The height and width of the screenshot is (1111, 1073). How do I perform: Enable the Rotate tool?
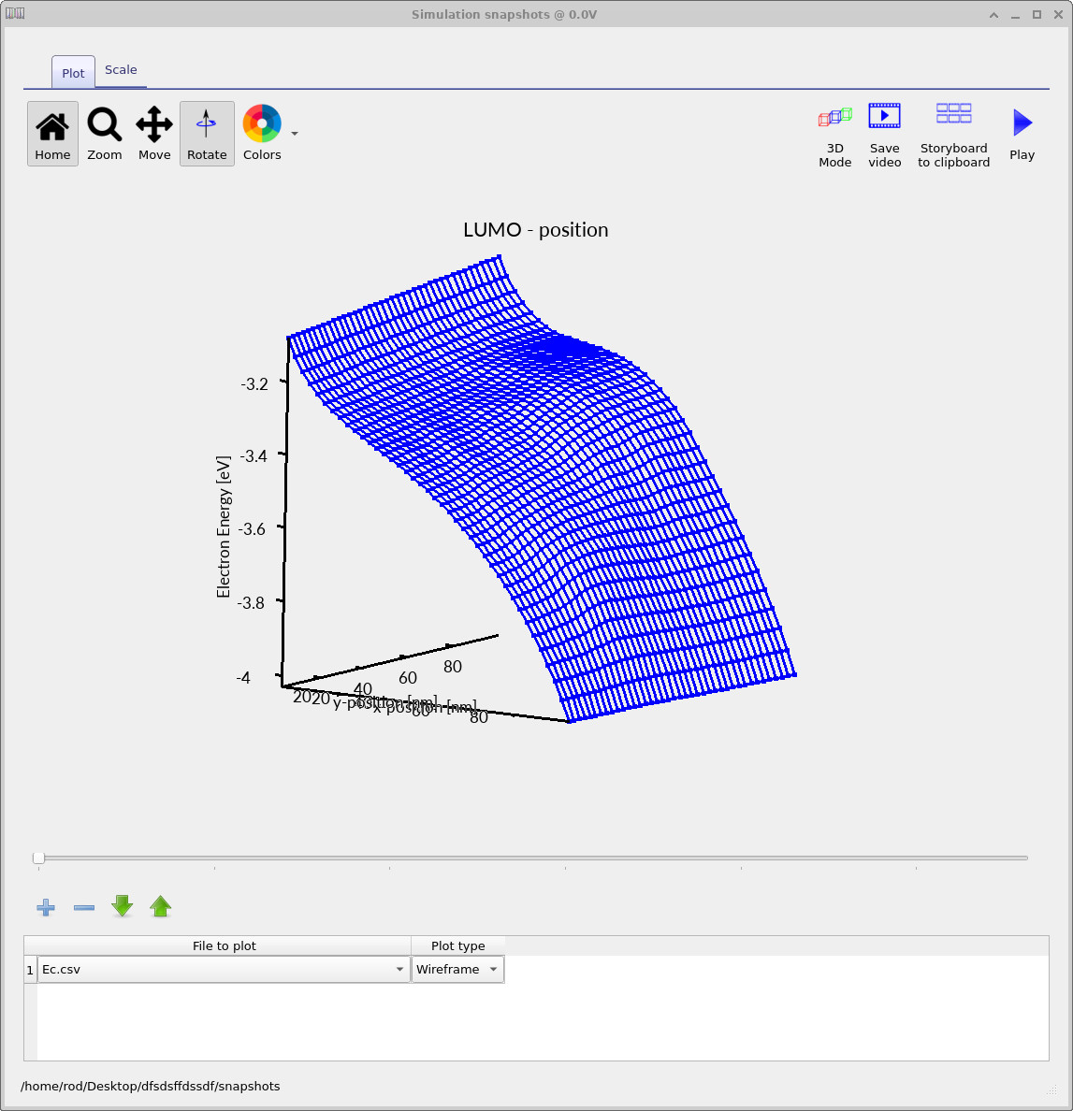(206, 133)
